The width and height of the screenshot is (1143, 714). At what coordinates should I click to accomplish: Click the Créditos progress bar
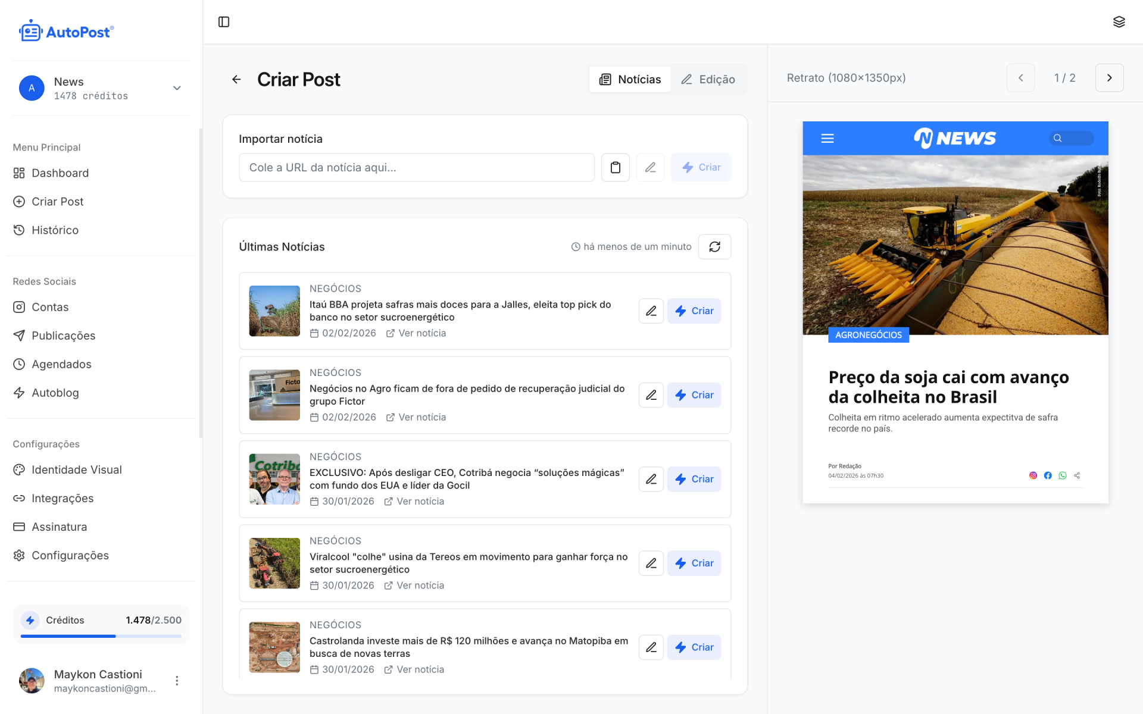[101, 635]
